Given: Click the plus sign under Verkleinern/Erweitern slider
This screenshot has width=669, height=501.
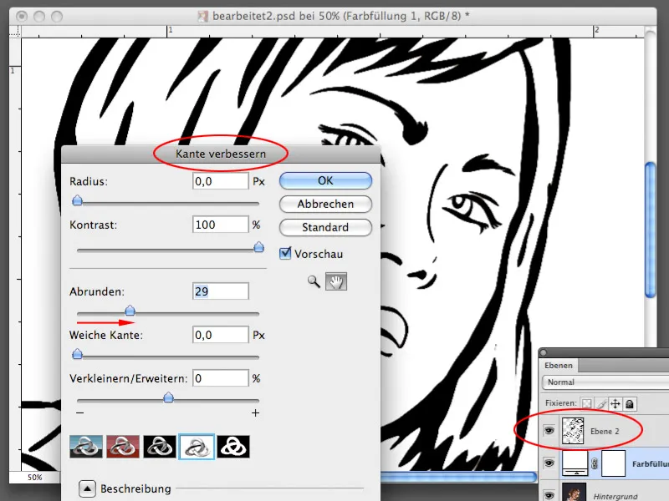Looking at the screenshot, I should 255,412.
